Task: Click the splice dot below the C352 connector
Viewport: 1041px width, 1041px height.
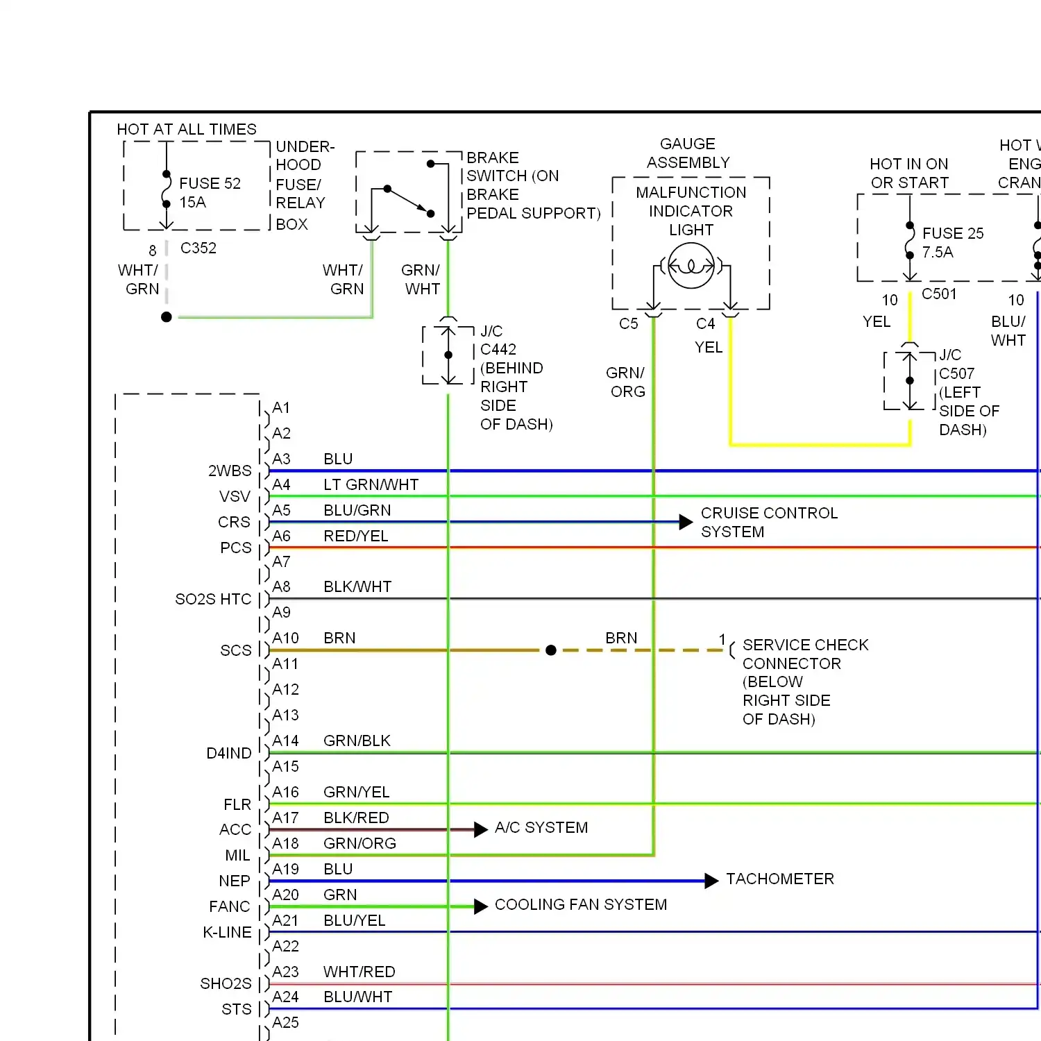Action: coord(167,317)
